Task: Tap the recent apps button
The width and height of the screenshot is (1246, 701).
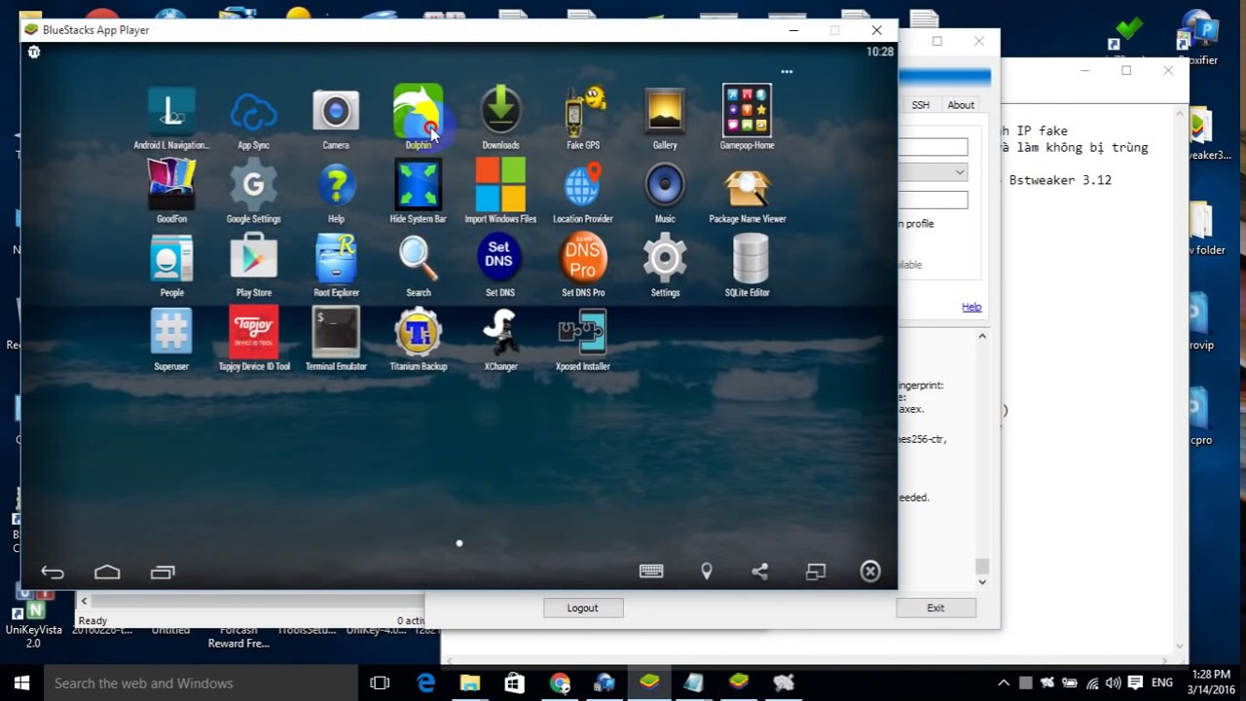Action: pos(163,572)
